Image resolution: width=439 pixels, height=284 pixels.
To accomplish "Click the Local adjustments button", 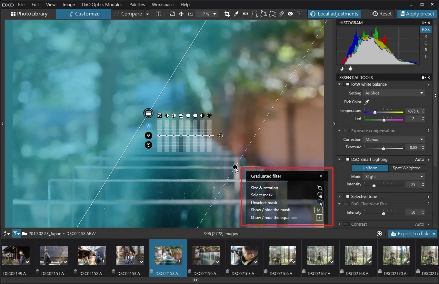I will point(334,14).
